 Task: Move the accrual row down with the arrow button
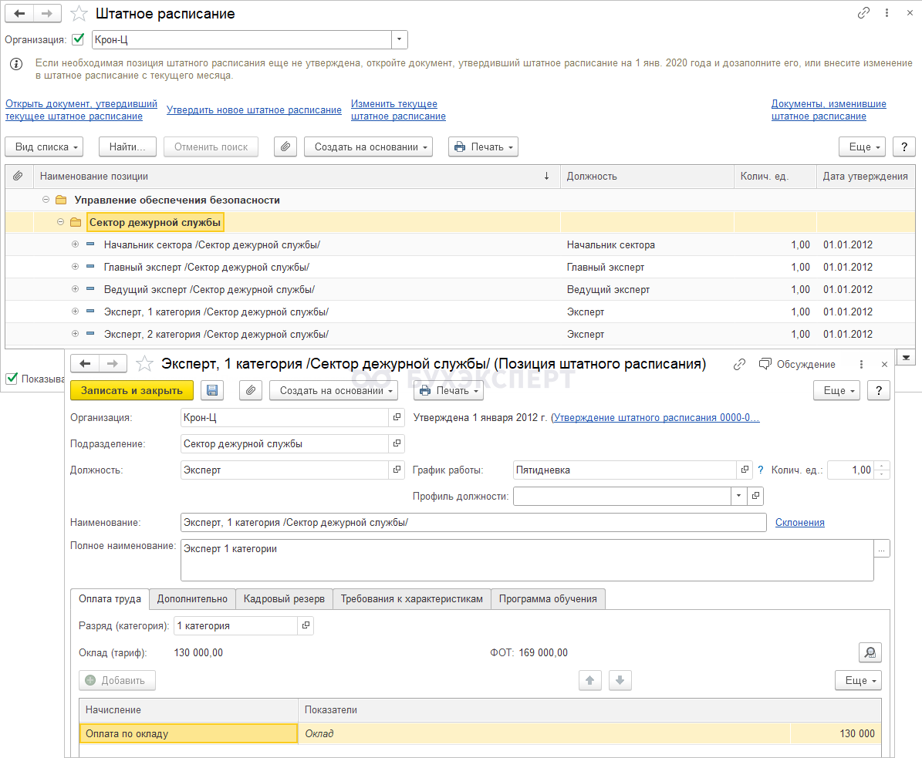[620, 681]
